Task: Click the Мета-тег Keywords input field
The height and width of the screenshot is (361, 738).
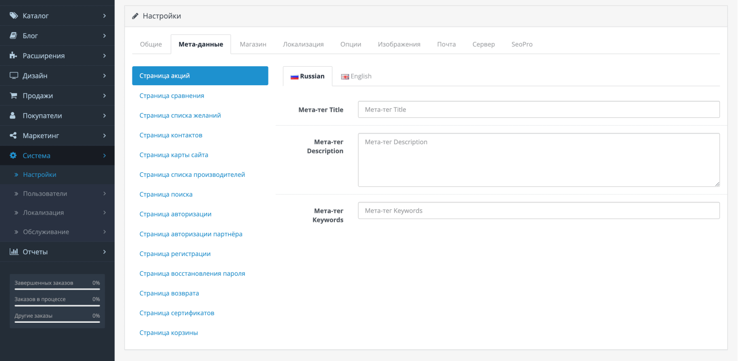Action: click(x=539, y=210)
